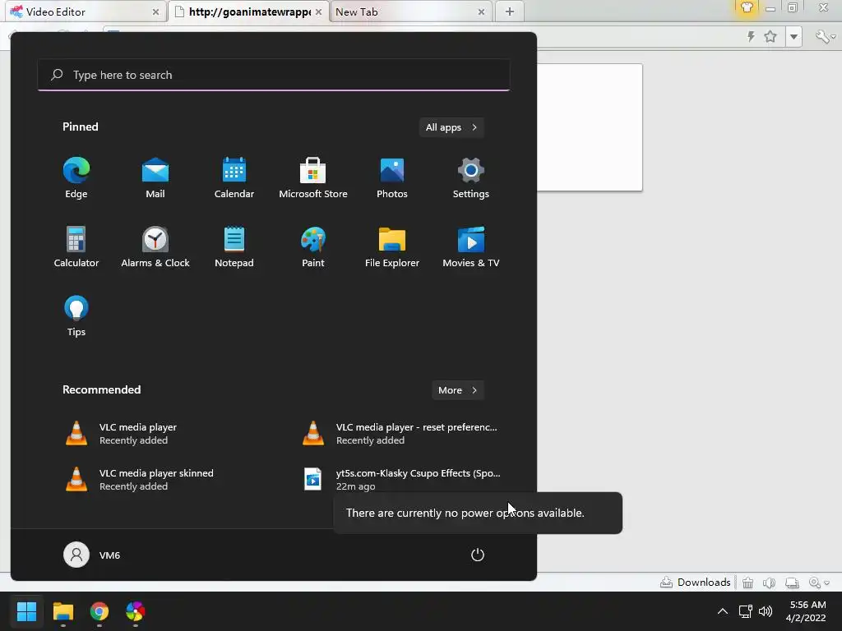Click the lightning bolt browser icon
The image size is (842, 631).
coord(751,36)
